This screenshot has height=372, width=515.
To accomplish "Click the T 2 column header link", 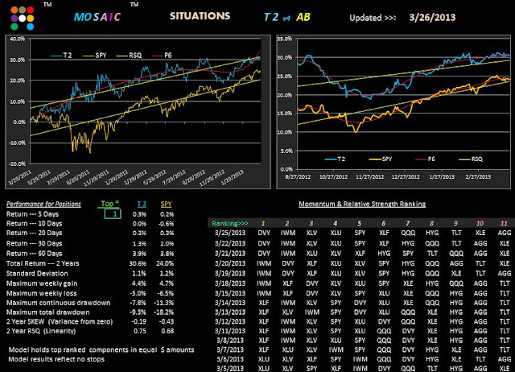I will tap(142, 204).
